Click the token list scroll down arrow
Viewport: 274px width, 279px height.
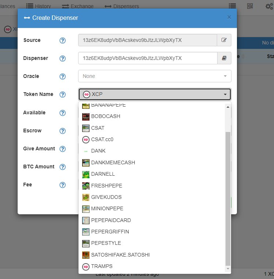click(x=228, y=269)
